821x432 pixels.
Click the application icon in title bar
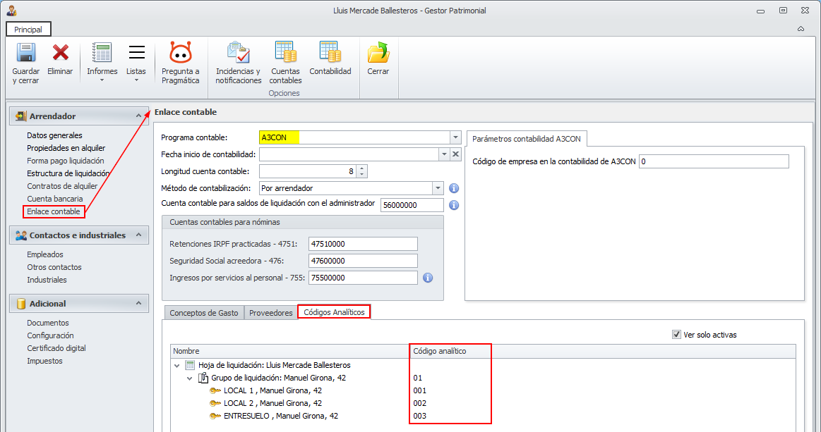click(x=11, y=10)
